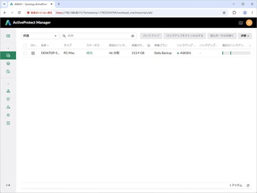Collapse the first sidebar group arrow
Image resolution: width=257 pixels, height=193 pixels.
(x=8, y=48)
